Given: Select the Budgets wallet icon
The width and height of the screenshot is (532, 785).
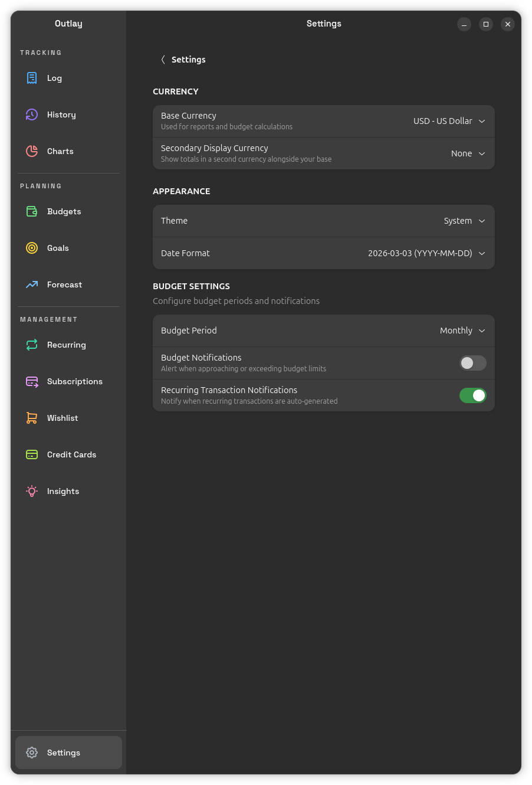Looking at the screenshot, I should [x=32, y=211].
